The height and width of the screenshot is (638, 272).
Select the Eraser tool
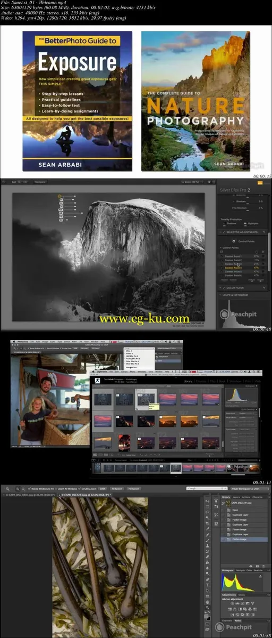207,557
